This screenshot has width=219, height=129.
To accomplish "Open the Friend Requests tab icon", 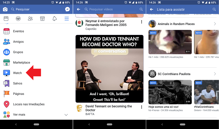I will (x=30, y=18).
